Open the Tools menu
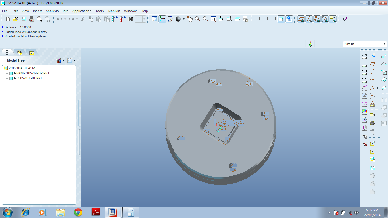Viewport: 388px width, 218px height. pos(100,11)
